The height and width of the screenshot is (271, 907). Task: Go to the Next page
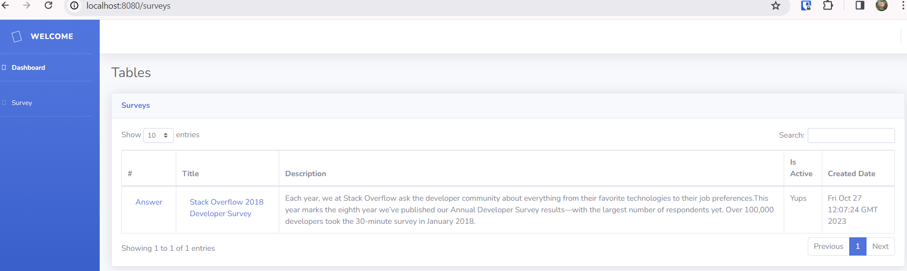[x=880, y=246]
